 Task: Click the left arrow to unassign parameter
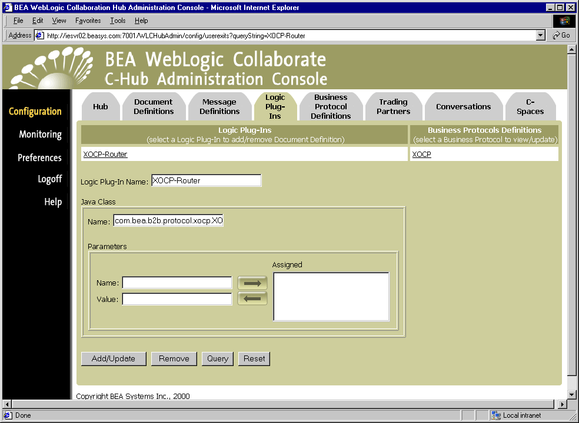252,298
